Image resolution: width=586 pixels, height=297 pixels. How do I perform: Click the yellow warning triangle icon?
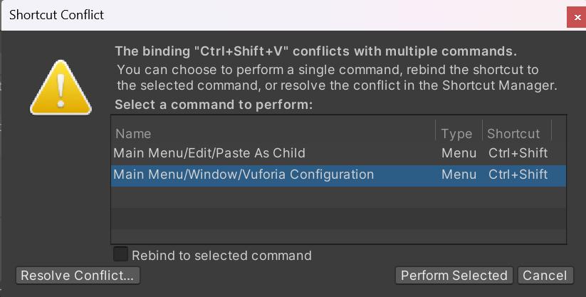[61, 88]
